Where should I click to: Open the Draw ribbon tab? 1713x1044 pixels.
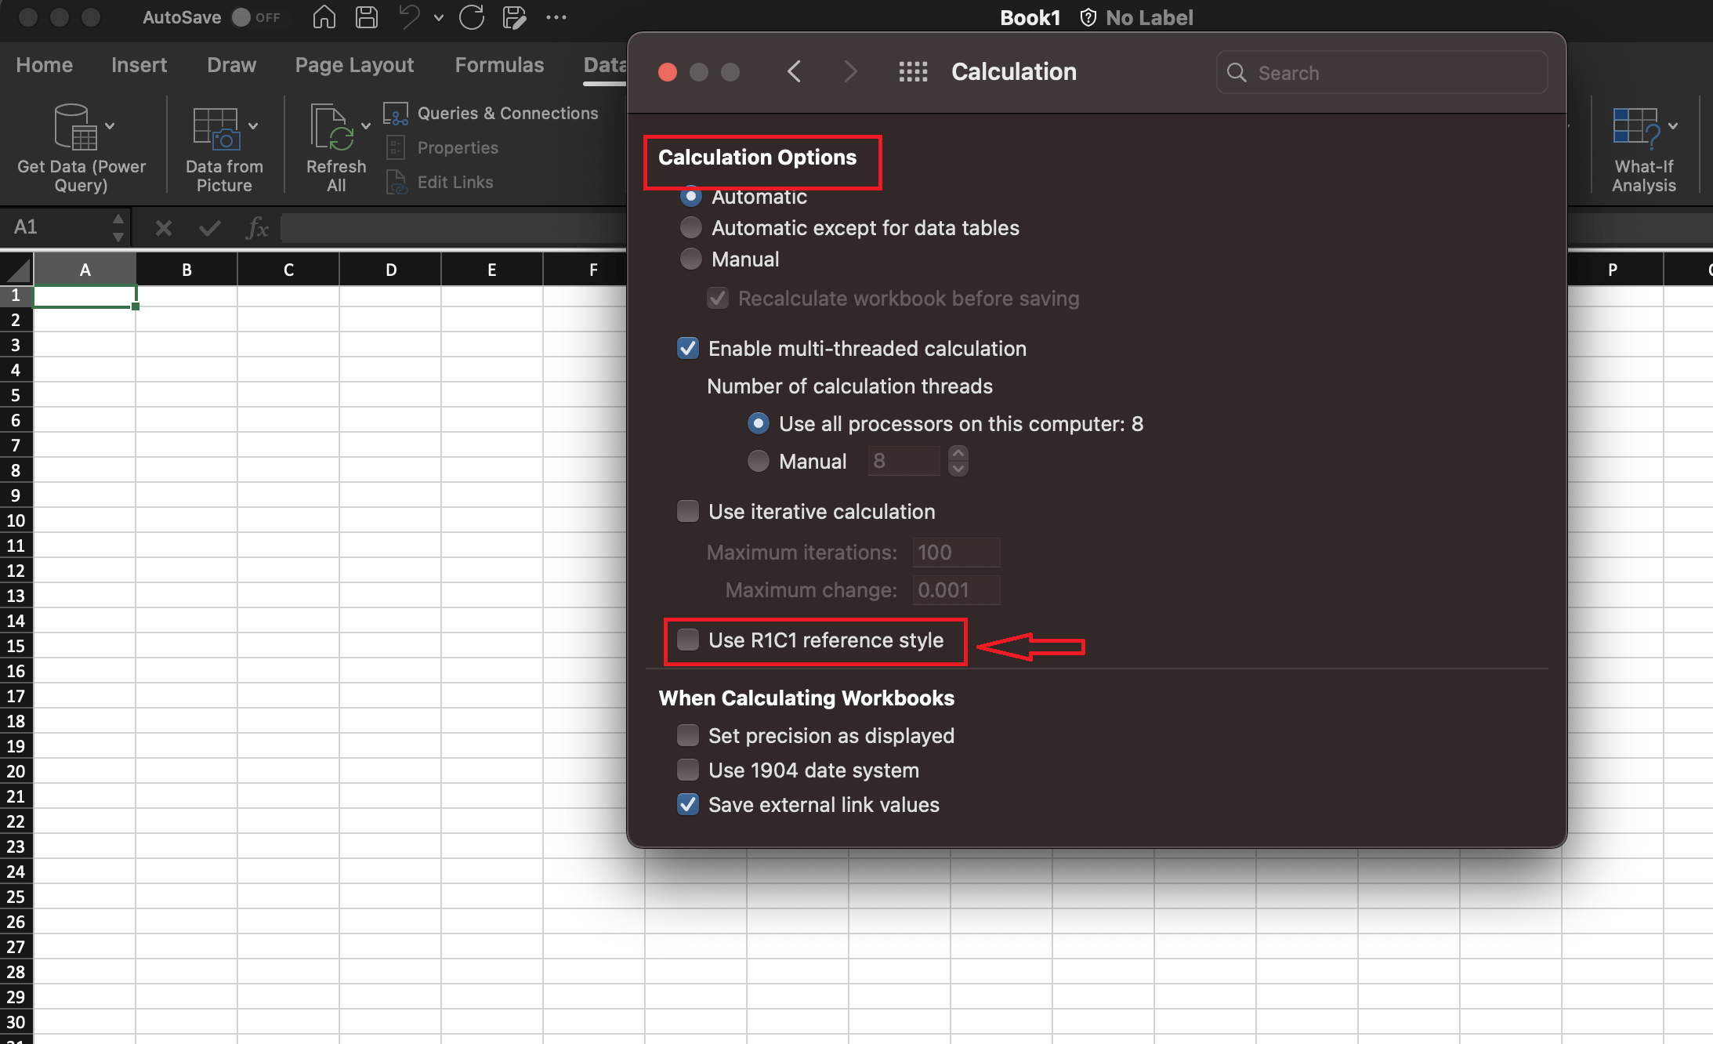tap(232, 65)
